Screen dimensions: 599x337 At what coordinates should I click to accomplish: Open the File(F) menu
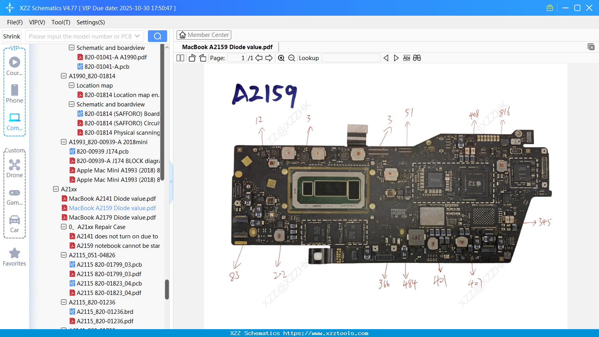[15, 22]
